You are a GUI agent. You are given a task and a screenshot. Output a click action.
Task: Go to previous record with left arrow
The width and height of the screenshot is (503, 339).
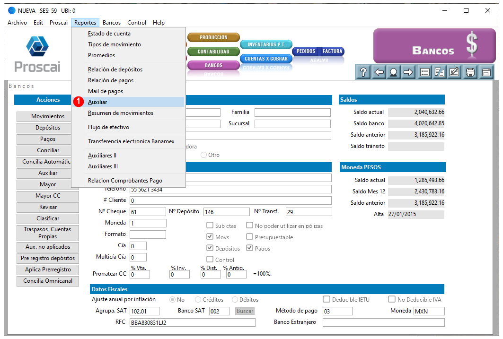coord(379,72)
